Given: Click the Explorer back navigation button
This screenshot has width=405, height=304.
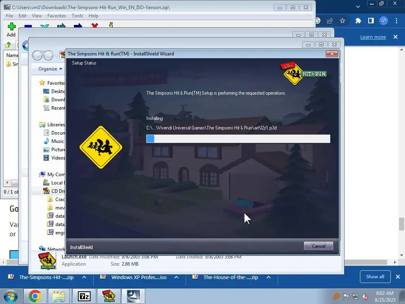Looking at the screenshot, I should tap(37, 55).
